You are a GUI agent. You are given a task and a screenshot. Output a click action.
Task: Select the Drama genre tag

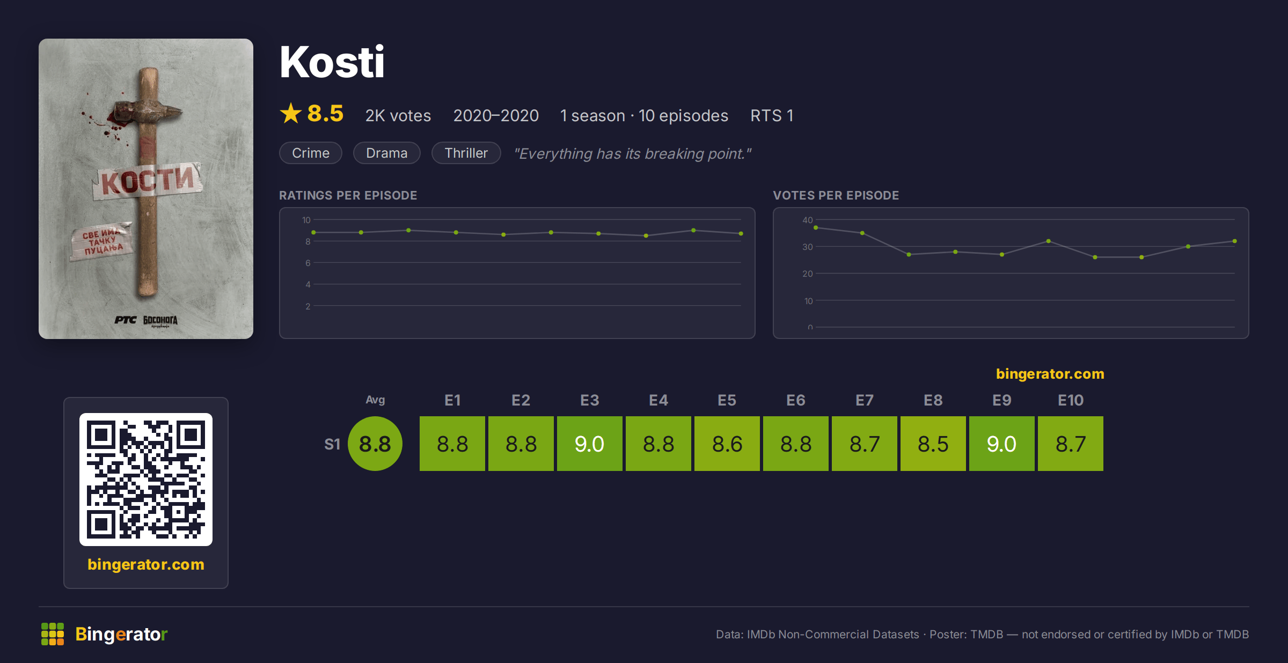387,153
